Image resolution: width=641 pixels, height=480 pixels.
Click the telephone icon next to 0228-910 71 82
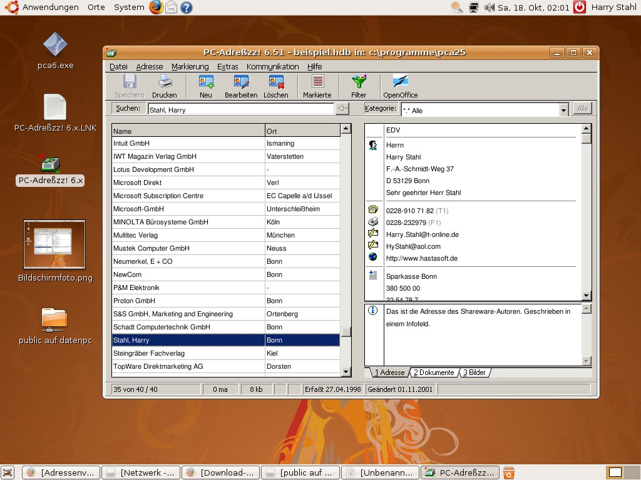point(373,210)
